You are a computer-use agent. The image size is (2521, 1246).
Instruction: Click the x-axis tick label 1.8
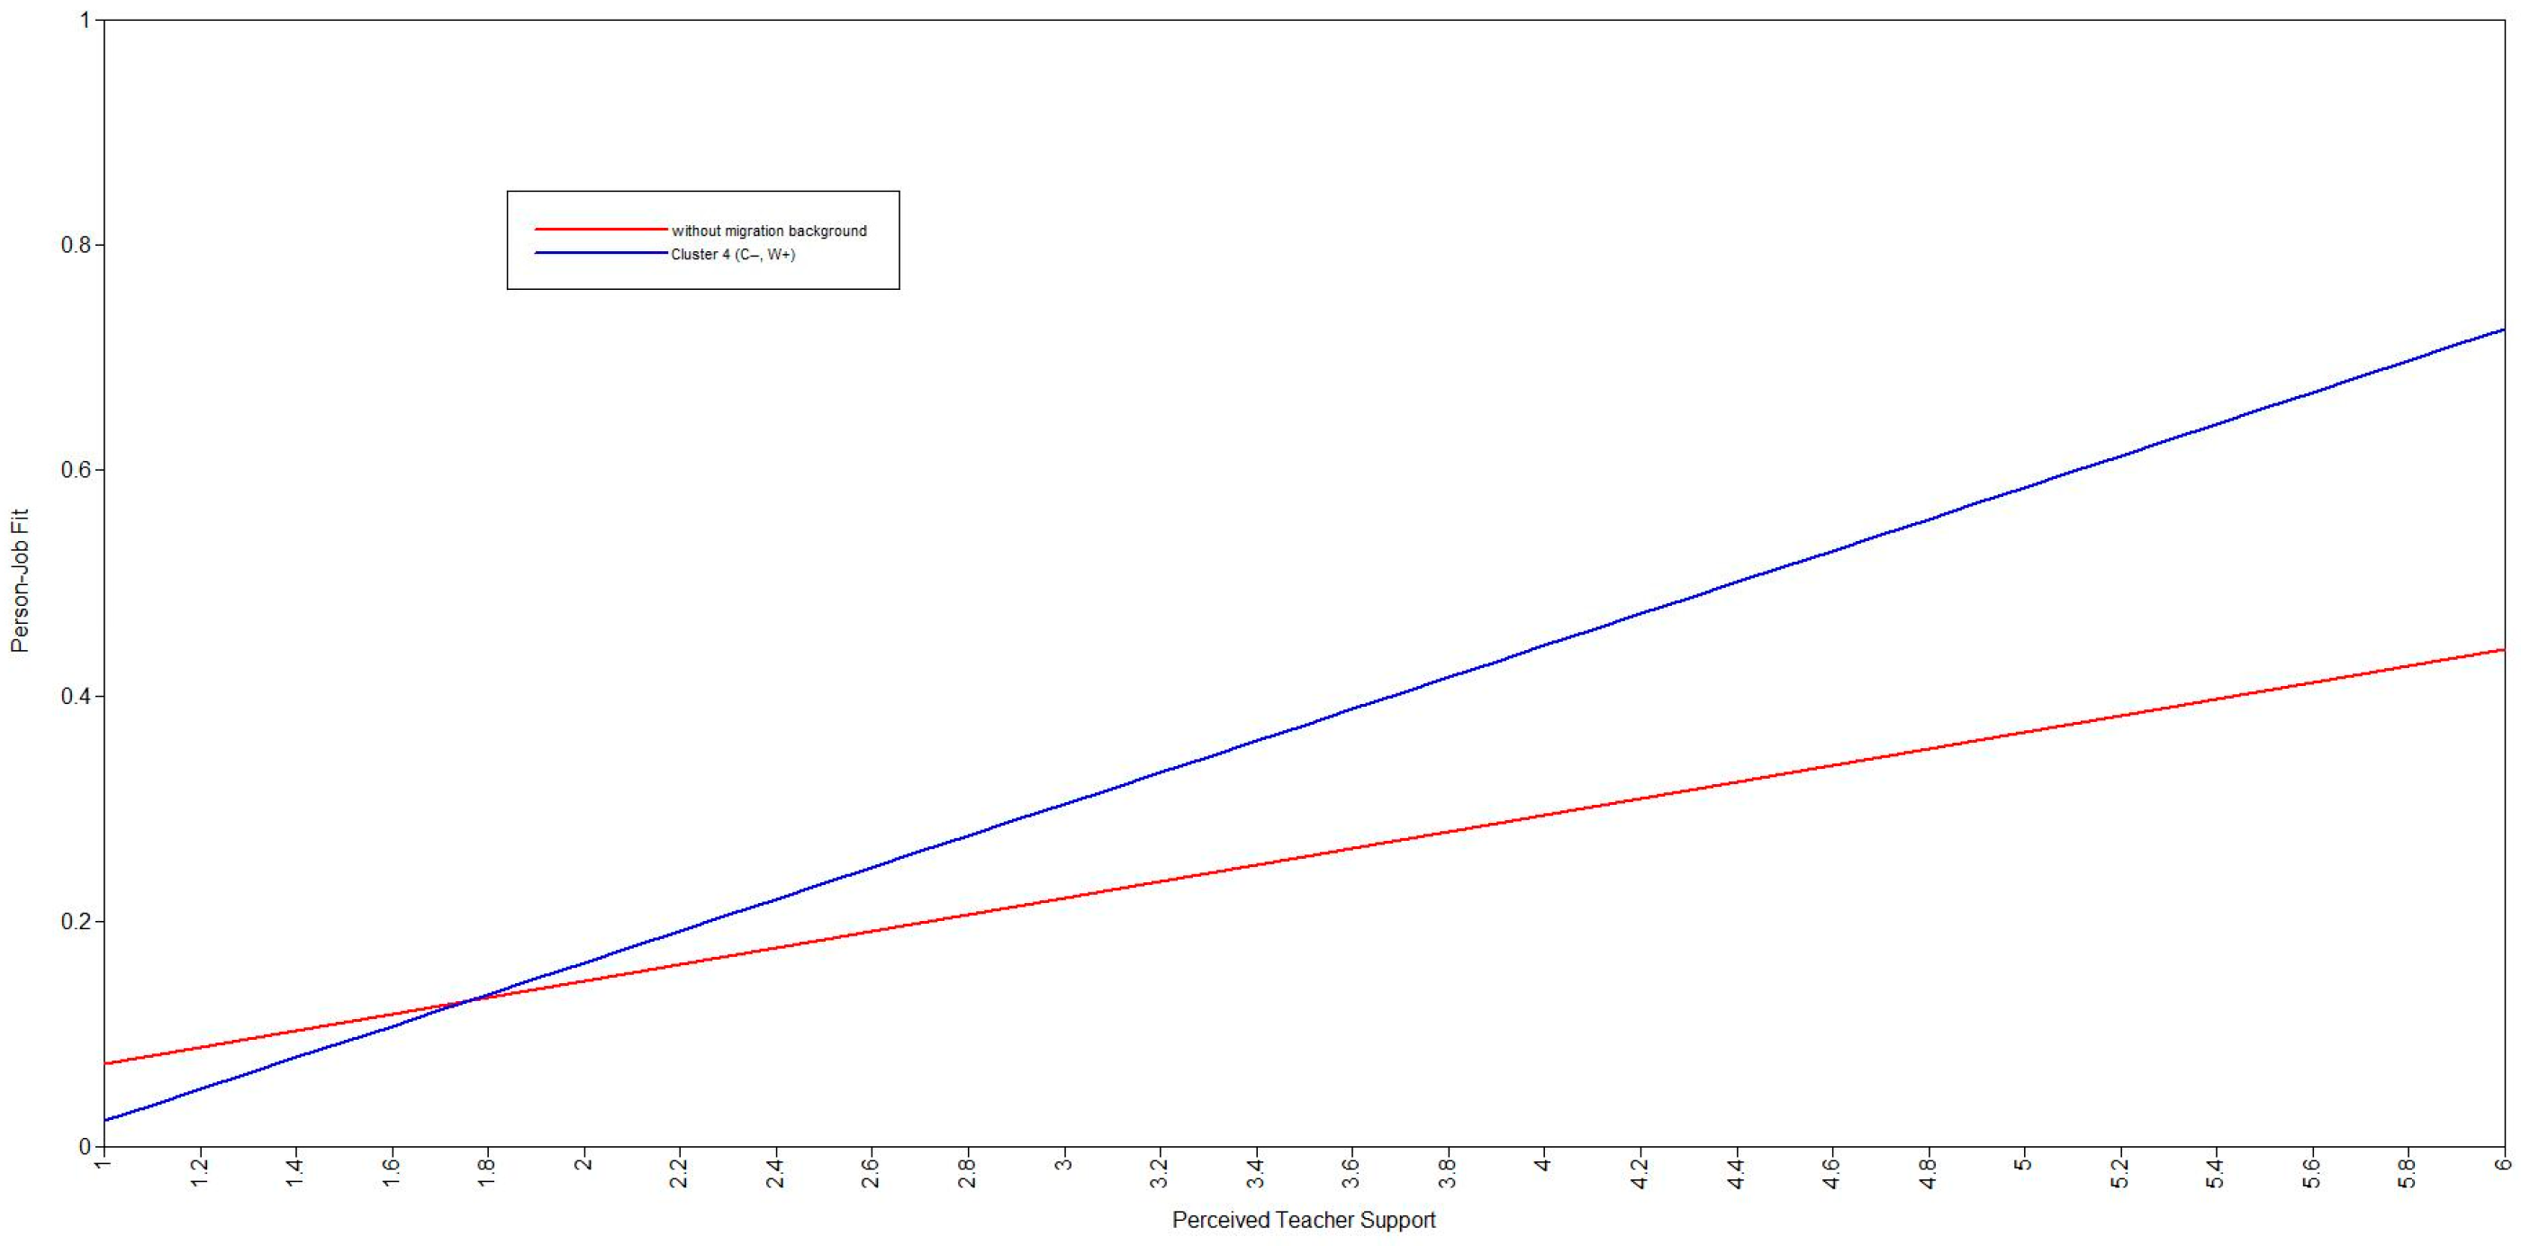[486, 1172]
